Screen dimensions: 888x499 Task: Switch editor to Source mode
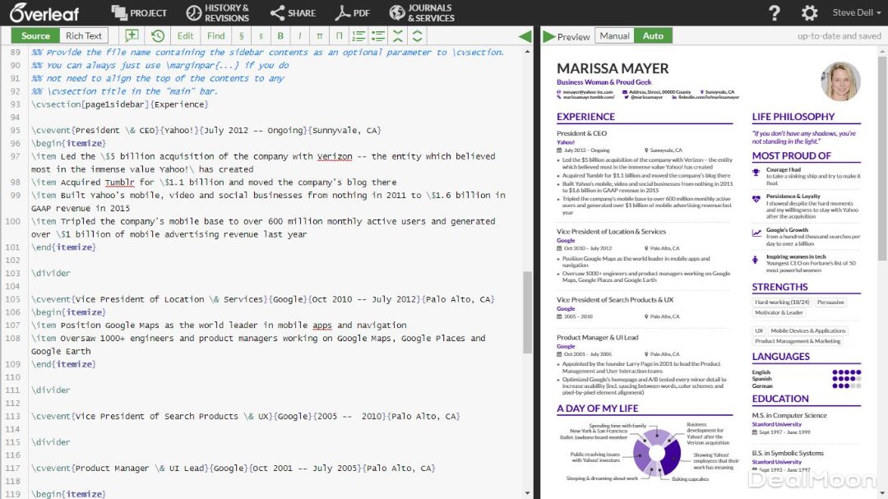point(35,35)
